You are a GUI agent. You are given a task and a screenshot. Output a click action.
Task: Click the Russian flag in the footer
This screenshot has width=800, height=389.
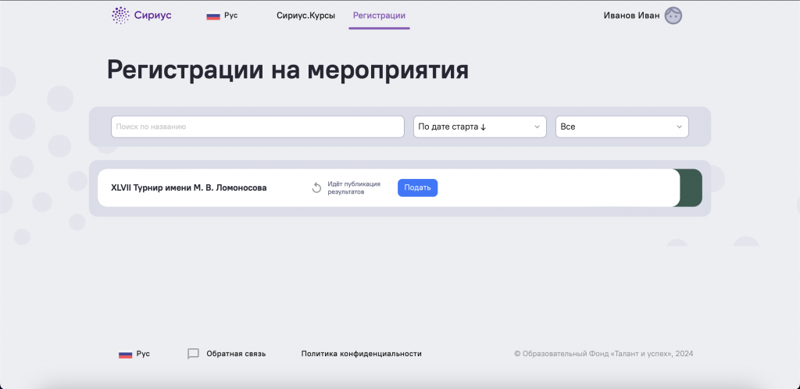coord(125,354)
